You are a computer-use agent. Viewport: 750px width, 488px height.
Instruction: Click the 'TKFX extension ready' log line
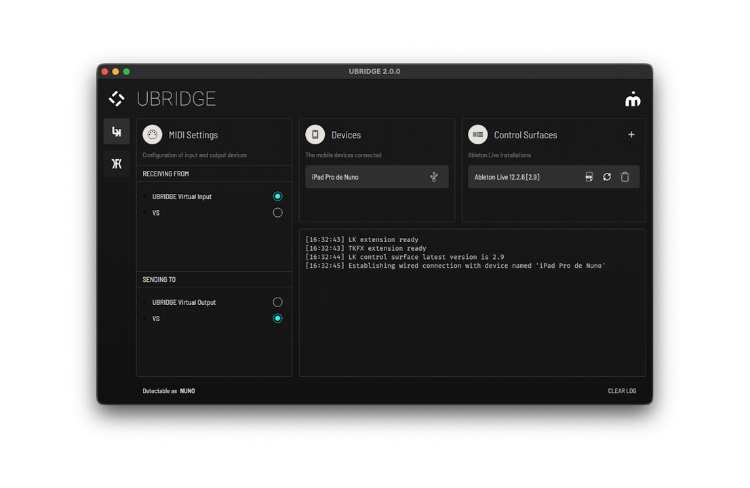(x=366, y=248)
